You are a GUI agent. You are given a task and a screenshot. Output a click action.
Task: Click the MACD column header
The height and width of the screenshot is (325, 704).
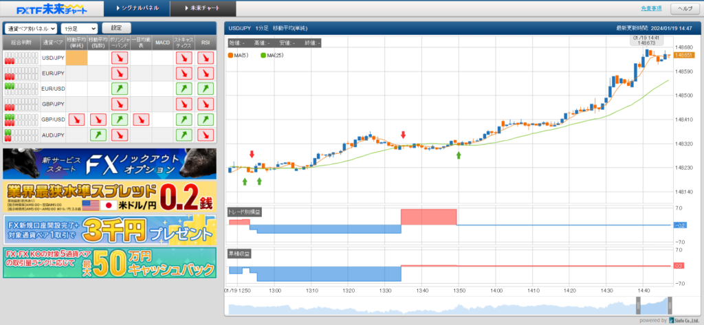click(x=162, y=42)
